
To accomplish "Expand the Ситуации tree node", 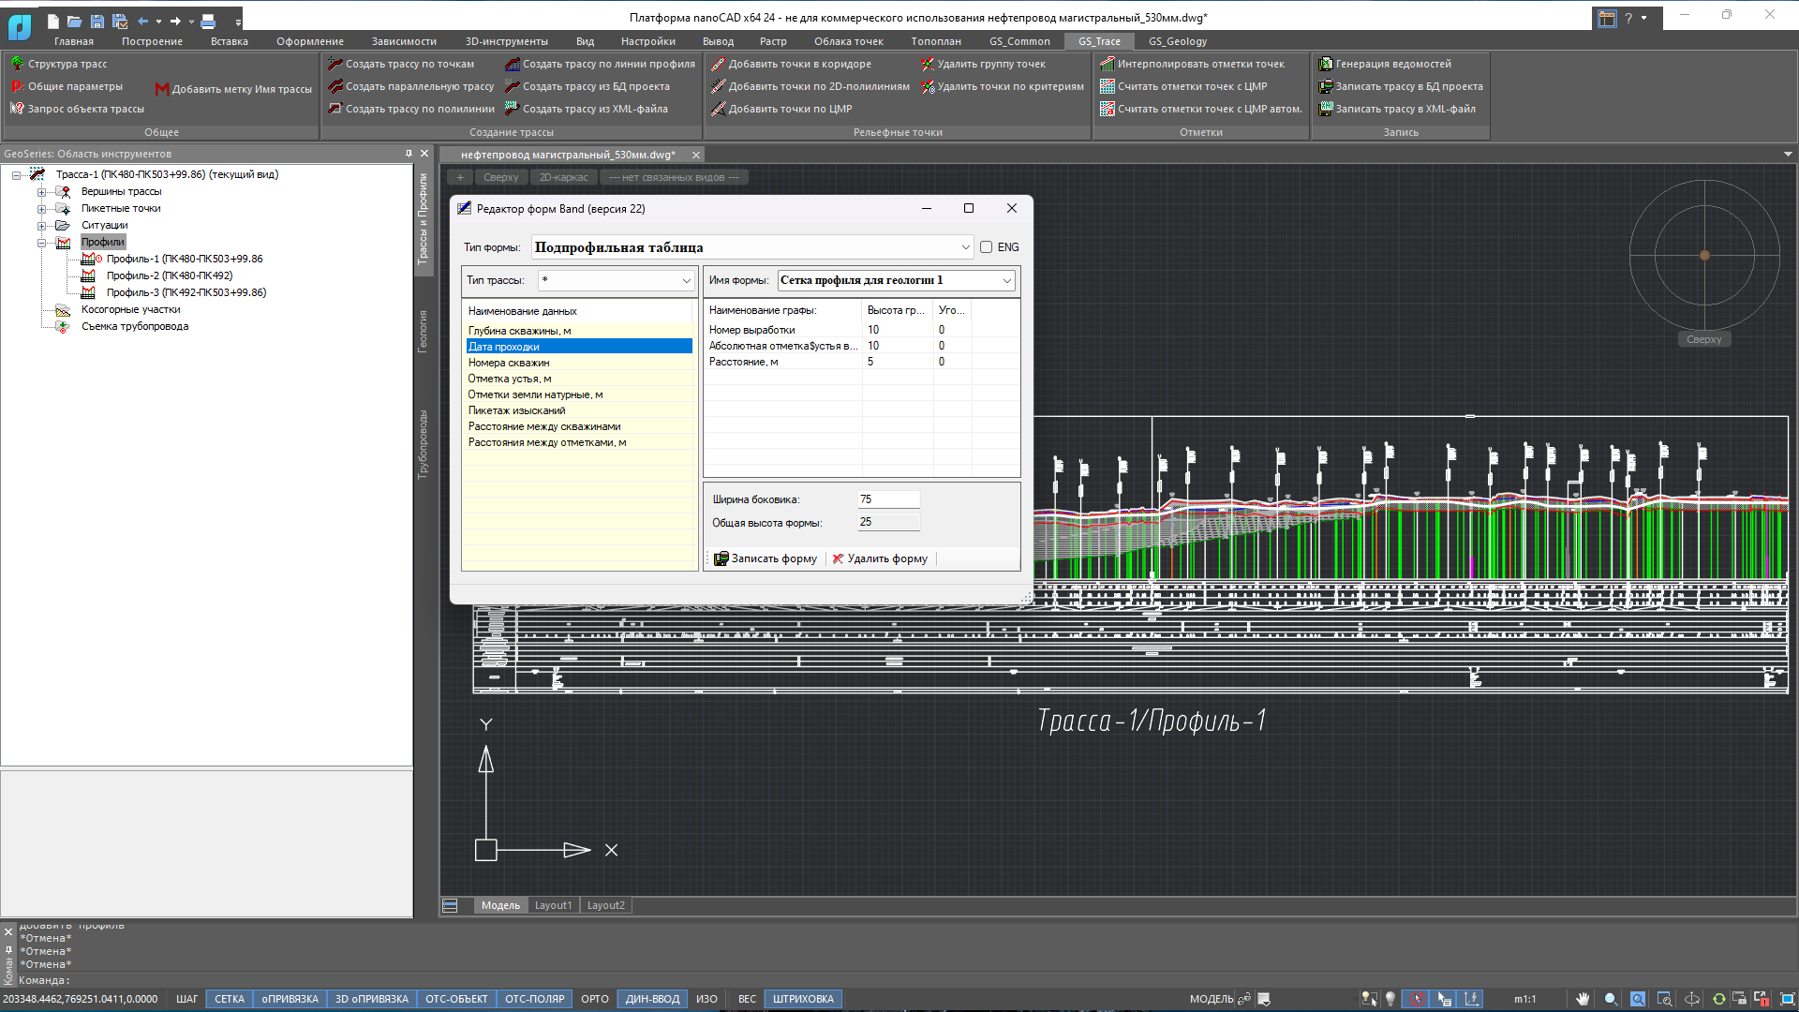I will point(41,226).
